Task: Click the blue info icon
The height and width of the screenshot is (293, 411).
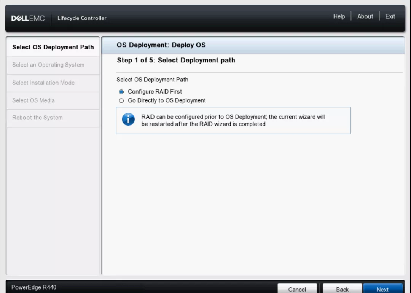Action: (x=128, y=119)
